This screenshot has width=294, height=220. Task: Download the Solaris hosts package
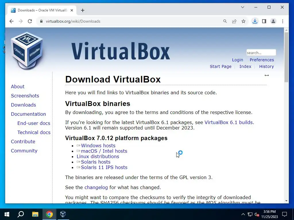(96, 162)
